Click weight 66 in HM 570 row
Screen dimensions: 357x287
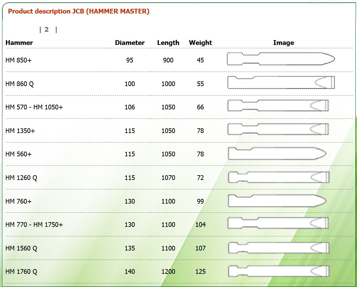coord(200,107)
